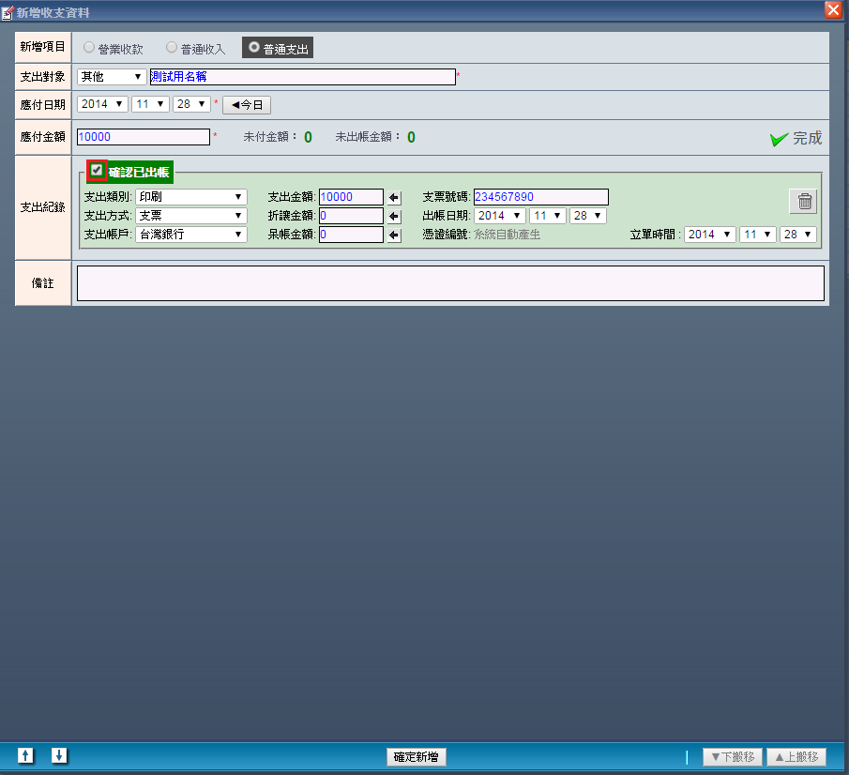Screen dimensions: 849x775
Task: Click the arrow icon beside 折讓金額 field
Action: tap(395, 216)
